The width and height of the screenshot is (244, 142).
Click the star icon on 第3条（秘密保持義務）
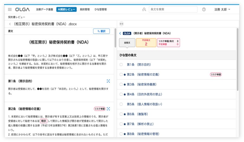pos(125,85)
